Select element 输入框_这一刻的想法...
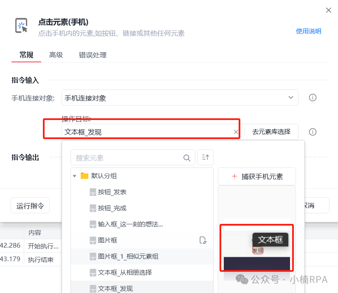 142,224
